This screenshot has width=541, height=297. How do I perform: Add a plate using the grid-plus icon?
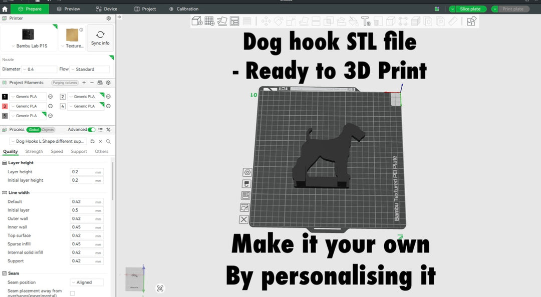coord(209,22)
